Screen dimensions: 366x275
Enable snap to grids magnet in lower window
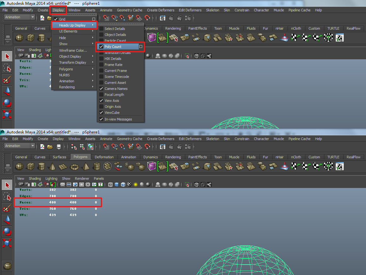[106, 147]
